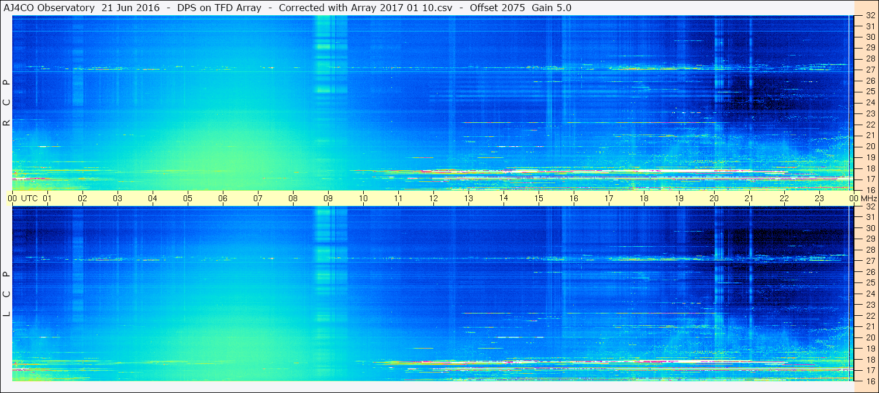Select the 06 hour marker on time axis
The width and height of the screenshot is (879, 393).
pos(223,198)
